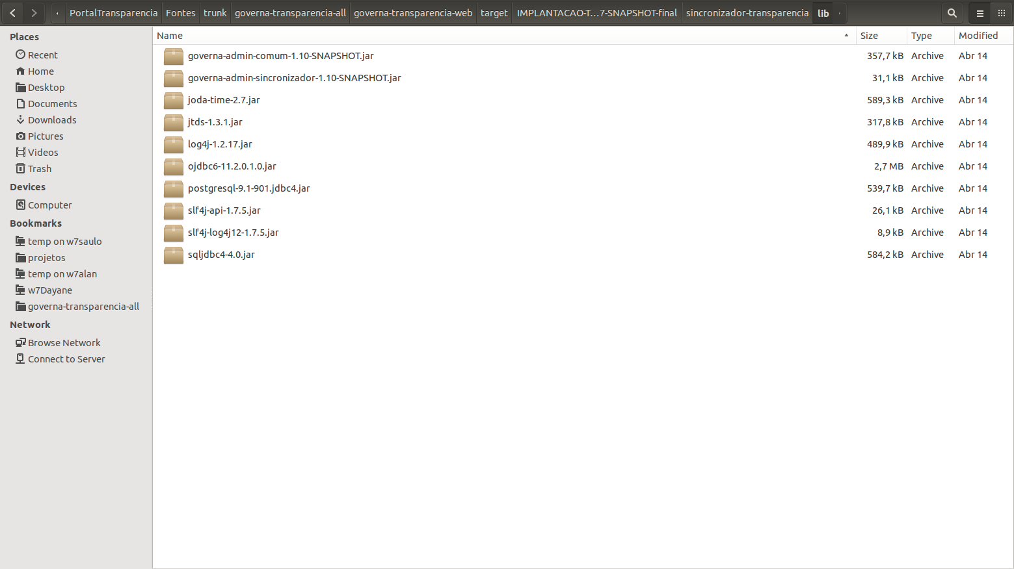Select file postgresql-9.1-901.jdbc4.jar
Screen dimensions: 1014x569
(249, 188)
